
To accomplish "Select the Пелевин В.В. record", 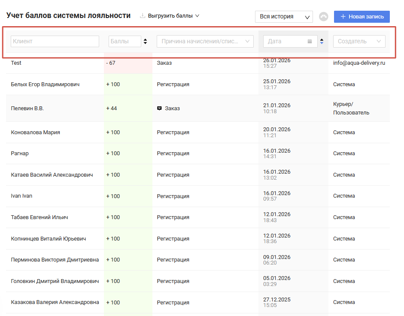I will point(27,108).
